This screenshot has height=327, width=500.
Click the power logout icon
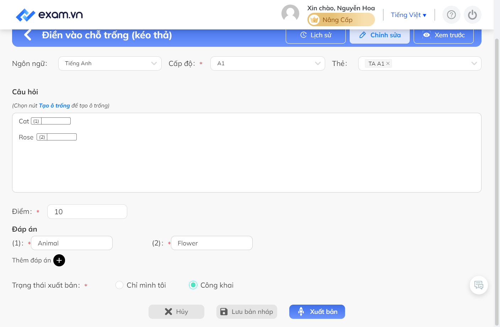pyautogui.click(x=473, y=15)
